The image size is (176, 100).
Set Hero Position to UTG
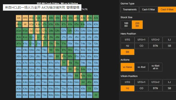point(127,40)
